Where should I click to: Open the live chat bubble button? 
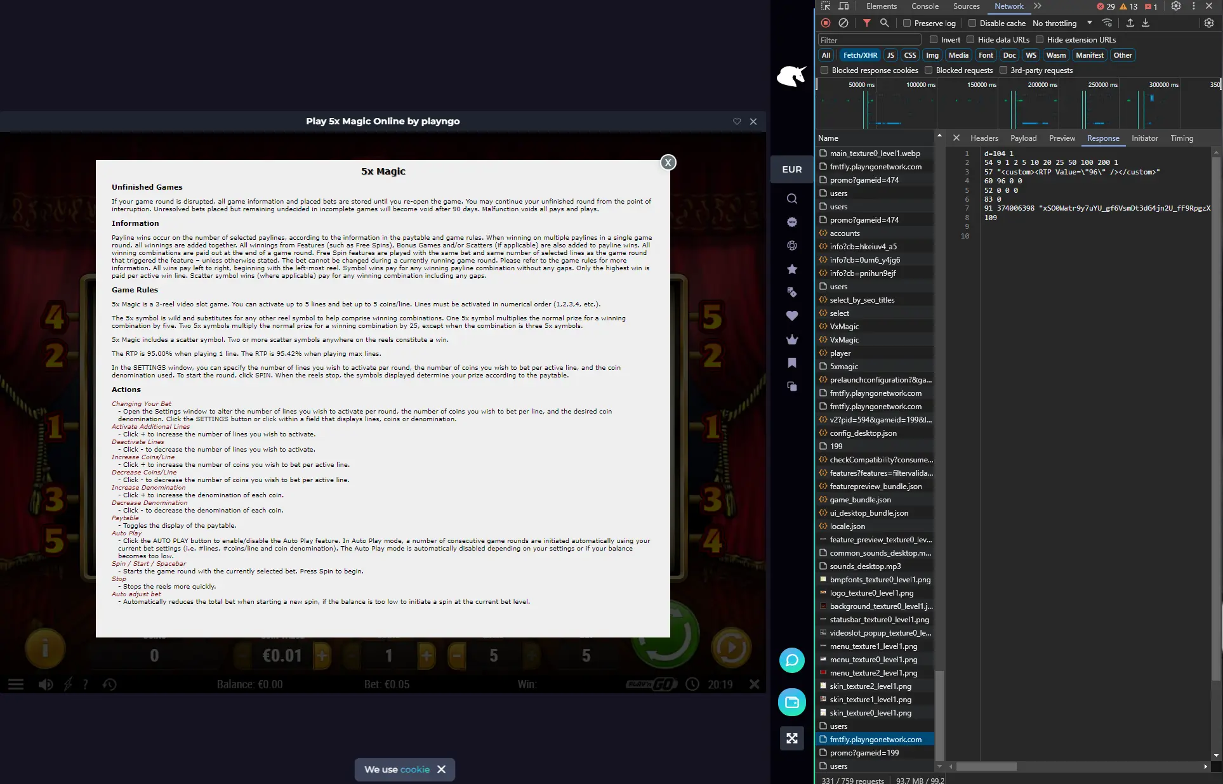(x=792, y=660)
